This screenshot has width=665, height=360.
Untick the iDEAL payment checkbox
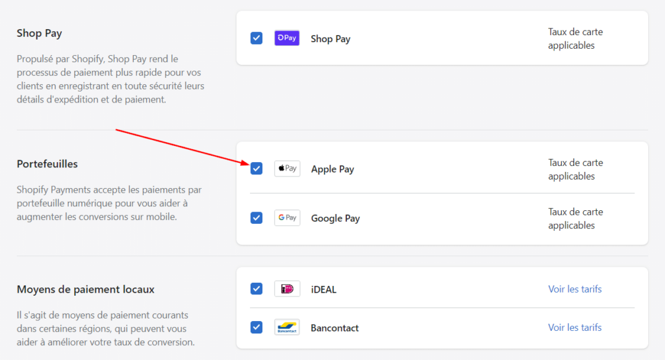(257, 289)
